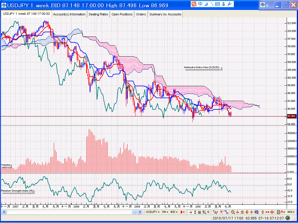This screenshot has height=223, width=298.
Task: Toggle the Sogou moon half-width icon
Action: click(206, 4)
